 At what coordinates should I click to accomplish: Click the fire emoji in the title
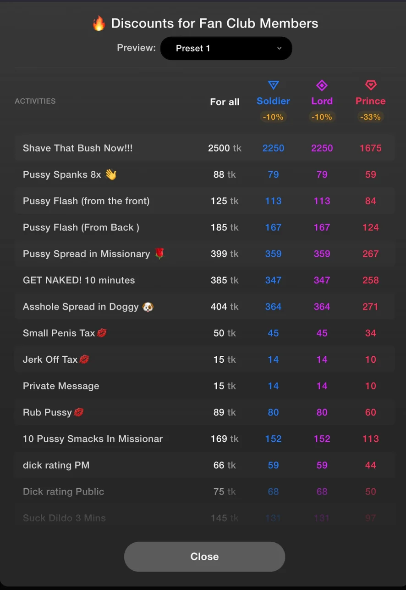(x=99, y=23)
